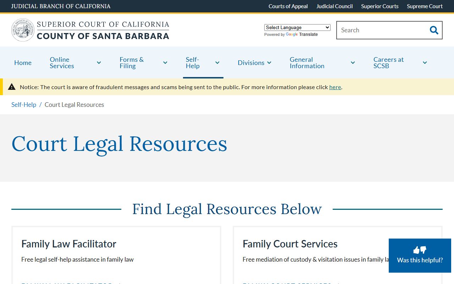
Task: Click the Superior Court County of Santa Barbara title
Action: click(103, 30)
